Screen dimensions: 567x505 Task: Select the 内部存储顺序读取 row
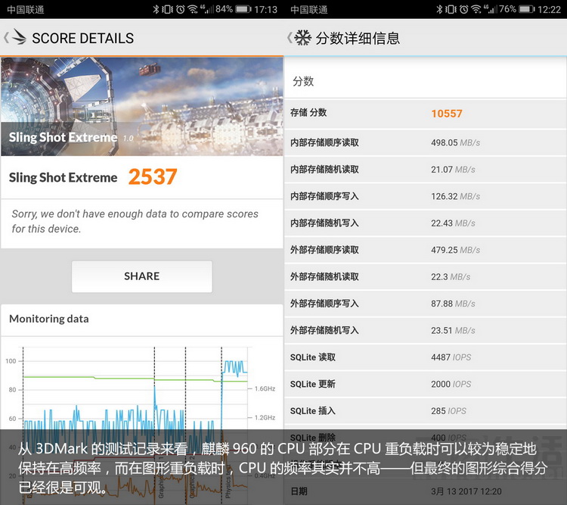click(425, 142)
